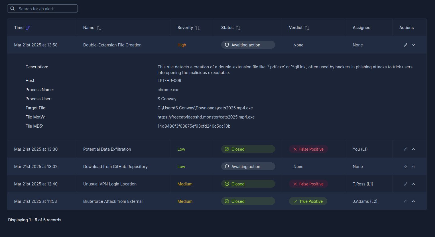Viewport: 435px width, 237px height.
Task: Click the True Positive verdict badge
Action: 308,201
